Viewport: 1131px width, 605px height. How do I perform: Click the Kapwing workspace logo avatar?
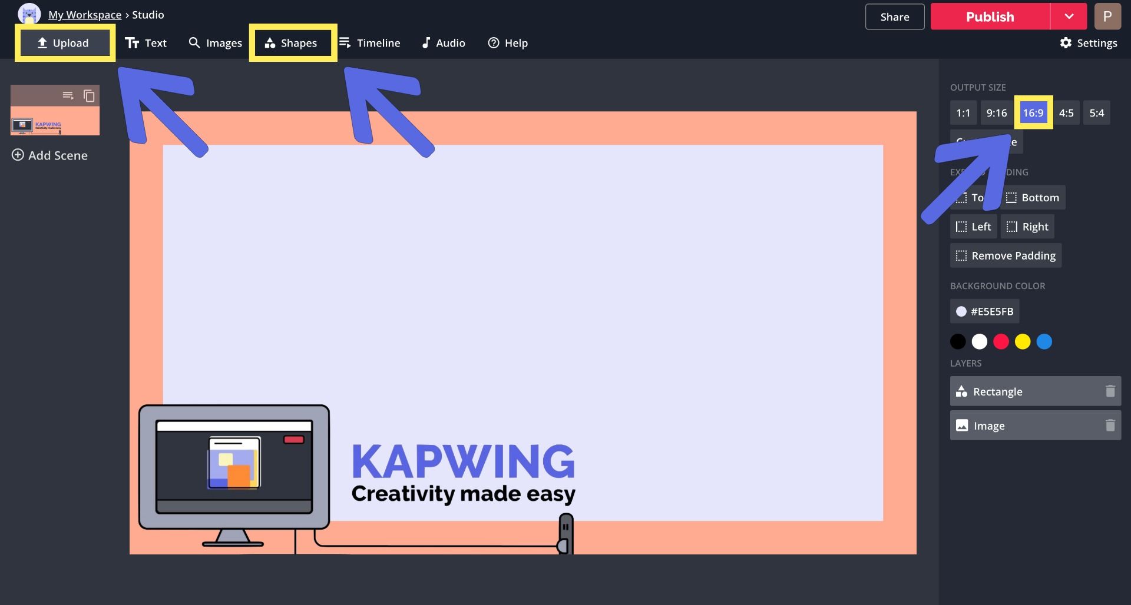tap(29, 14)
